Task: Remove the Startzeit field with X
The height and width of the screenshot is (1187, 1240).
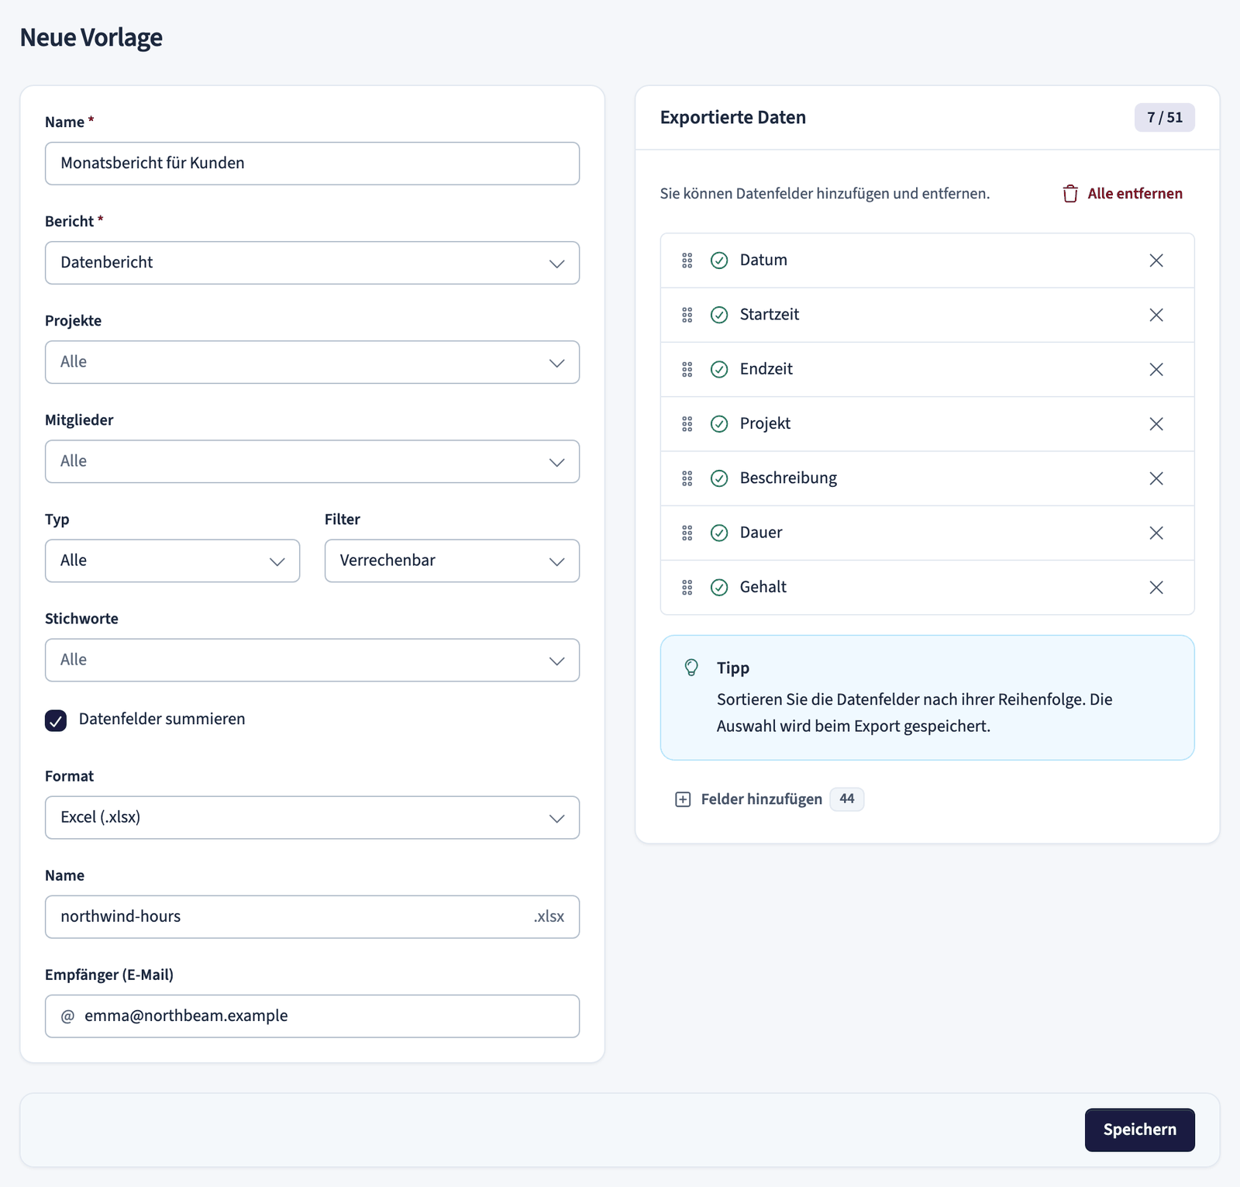Action: (1156, 315)
